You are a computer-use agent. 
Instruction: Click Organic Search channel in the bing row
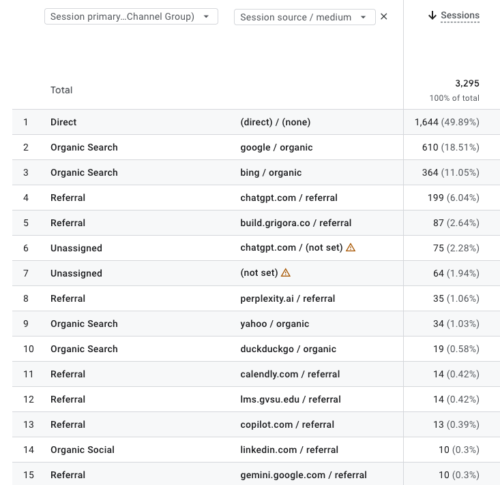(x=84, y=172)
